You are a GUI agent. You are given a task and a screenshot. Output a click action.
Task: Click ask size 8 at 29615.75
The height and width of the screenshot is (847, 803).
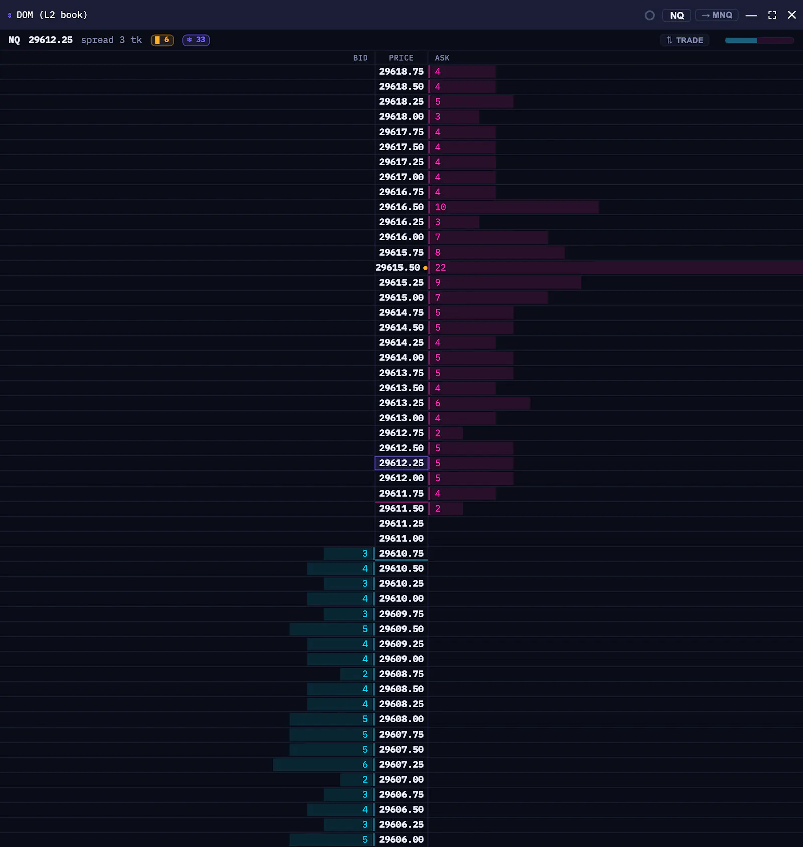coord(438,253)
